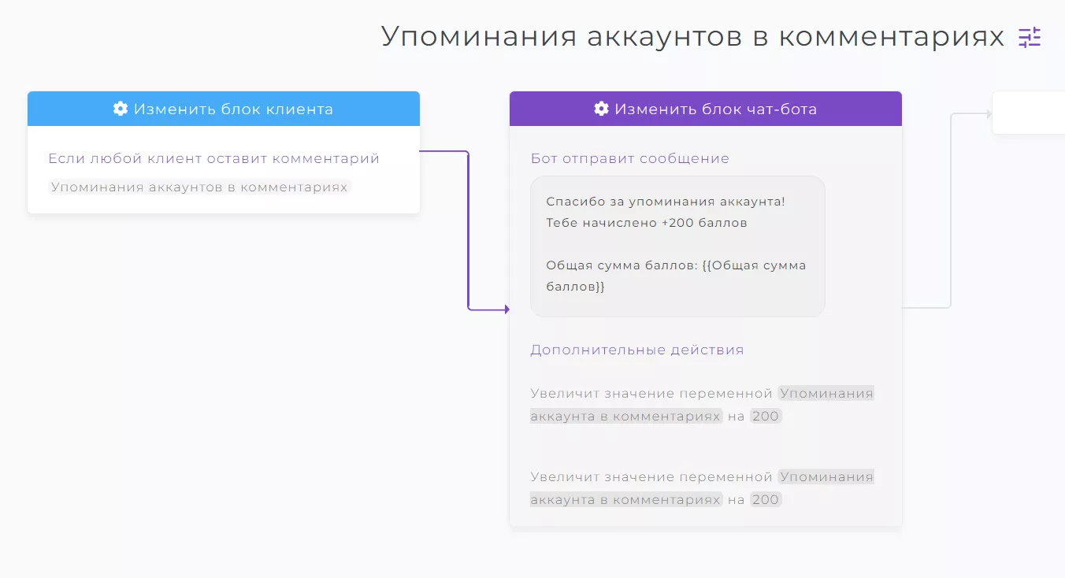Click the "Общая сумма баллов" line in the message
Image resolution: width=1065 pixels, height=578 pixels.
tap(676, 276)
